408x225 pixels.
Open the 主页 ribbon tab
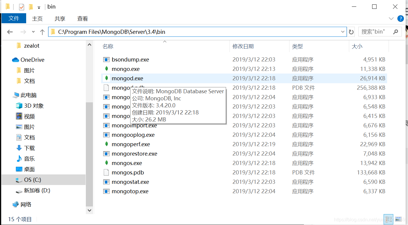coord(37,19)
